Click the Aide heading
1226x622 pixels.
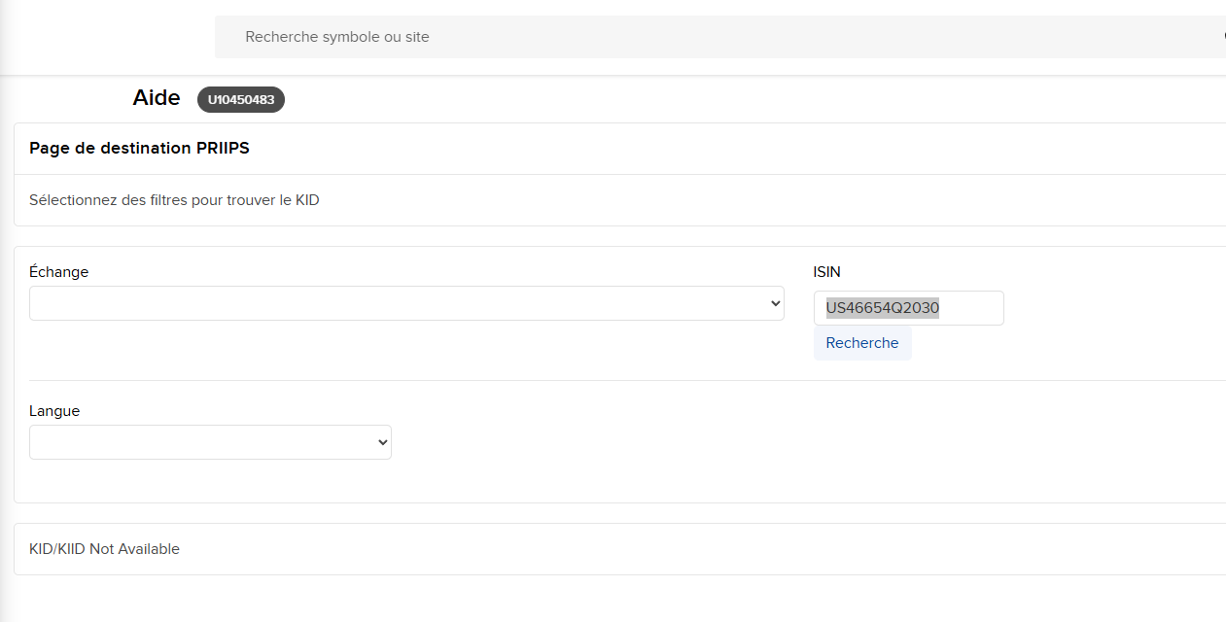tap(157, 98)
